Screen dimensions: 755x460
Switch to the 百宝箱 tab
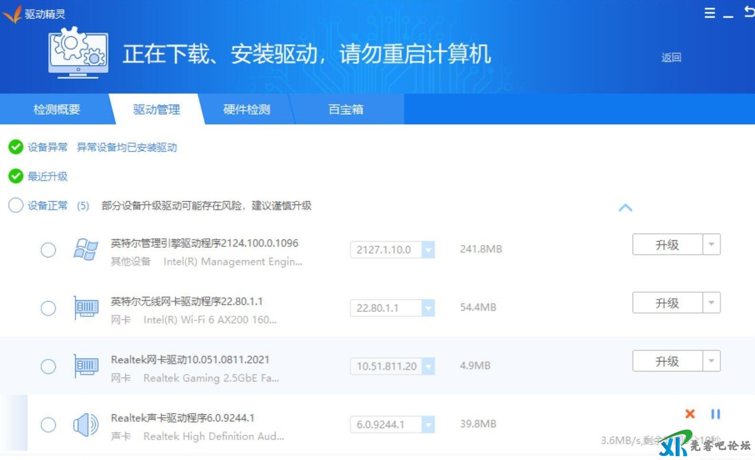(x=346, y=109)
